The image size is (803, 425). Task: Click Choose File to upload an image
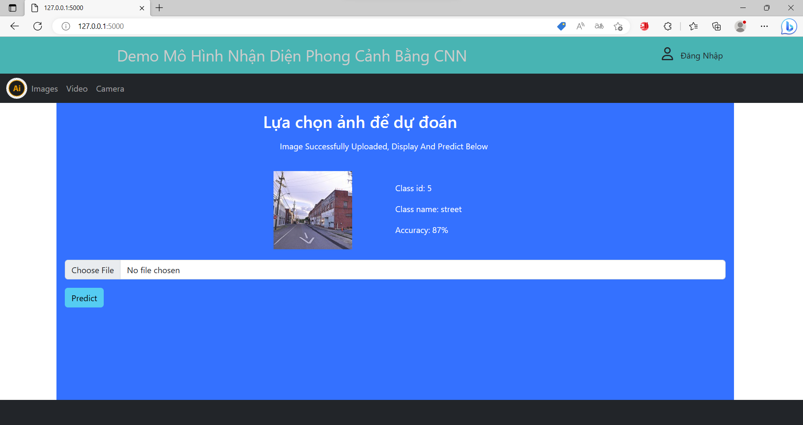(92, 270)
